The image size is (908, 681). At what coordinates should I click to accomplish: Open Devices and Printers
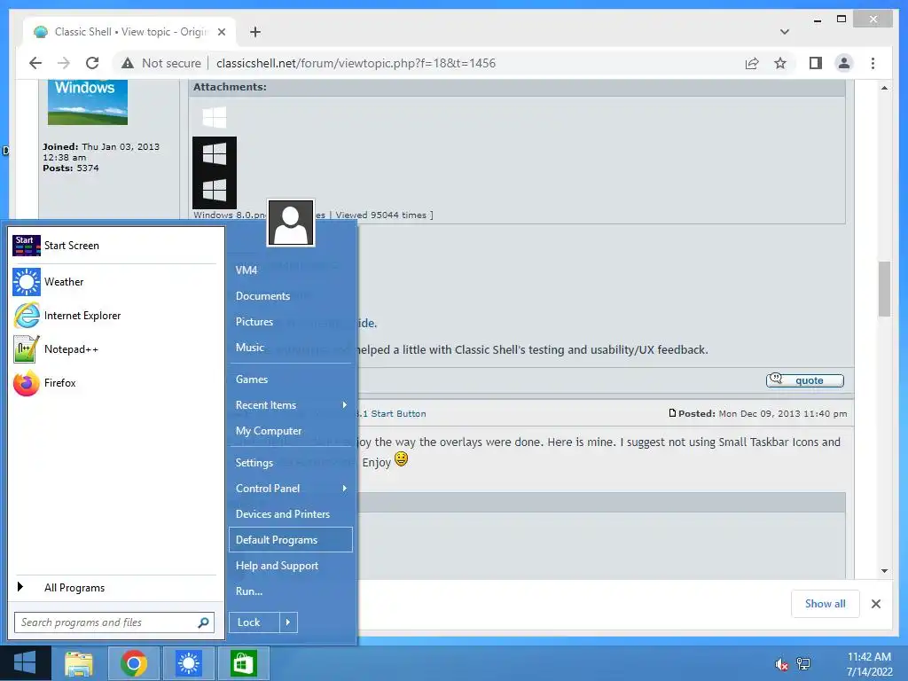point(283,514)
